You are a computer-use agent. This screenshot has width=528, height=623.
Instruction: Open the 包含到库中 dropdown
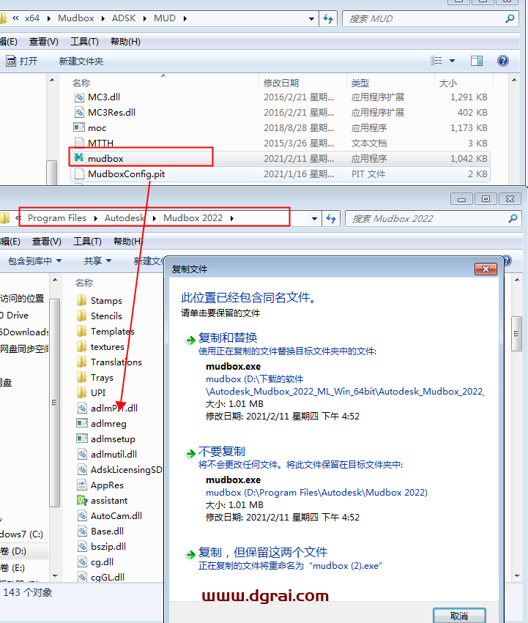34,261
